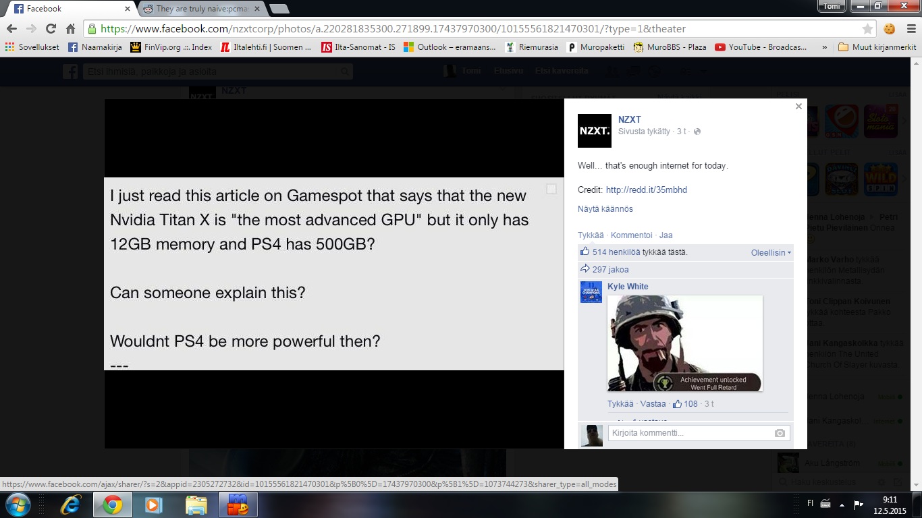
Task: Bookmark this page with the star icon
Action: [867, 29]
